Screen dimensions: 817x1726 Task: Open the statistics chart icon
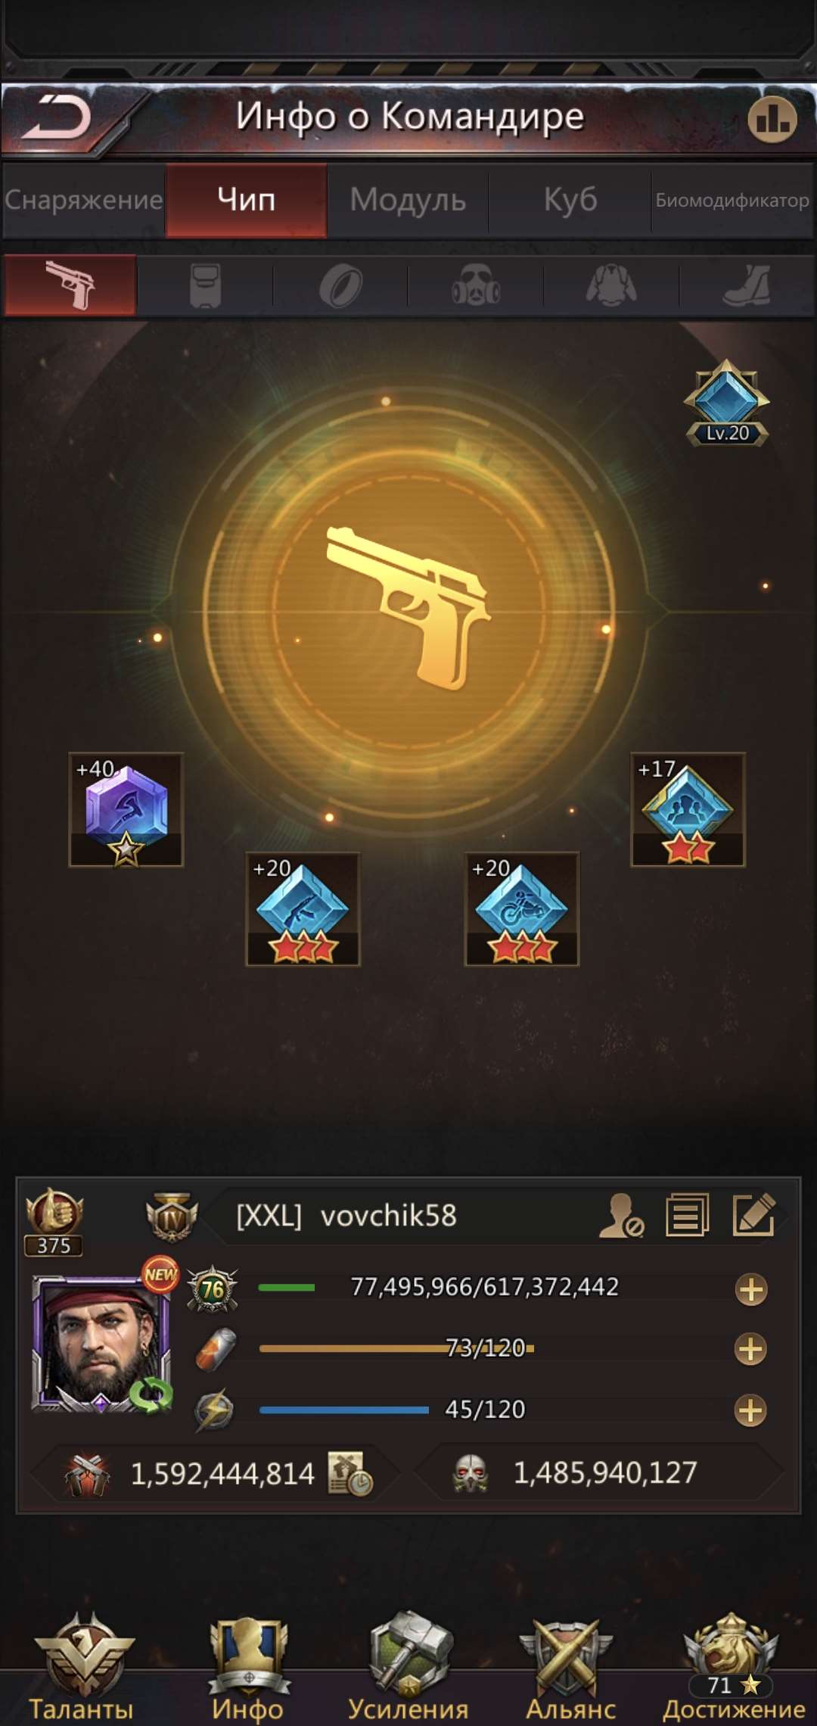click(772, 118)
